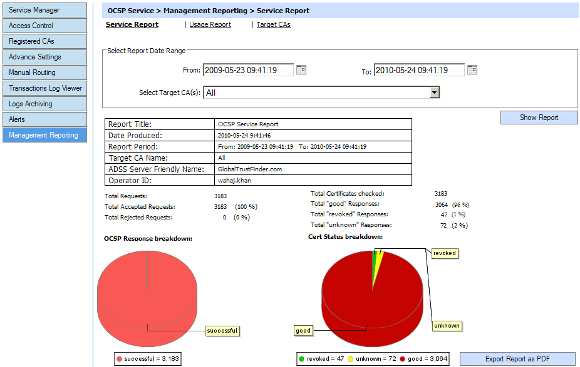Open the Manual Routing page
Image resolution: width=580 pixels, height=367 pixels.
coord(44,72)
